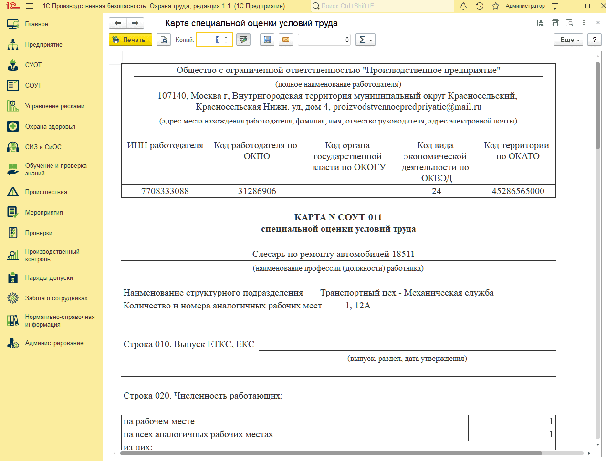This screenshot has height=461, width=606.
Task: Toggle the edit mode icon
Action: coord(243,40)
